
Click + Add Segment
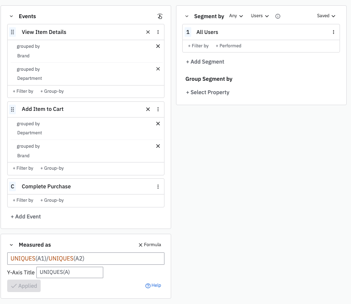point(205,62)
